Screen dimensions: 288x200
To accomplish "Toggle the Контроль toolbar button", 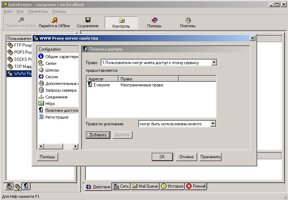I will [x=121, y=23].
